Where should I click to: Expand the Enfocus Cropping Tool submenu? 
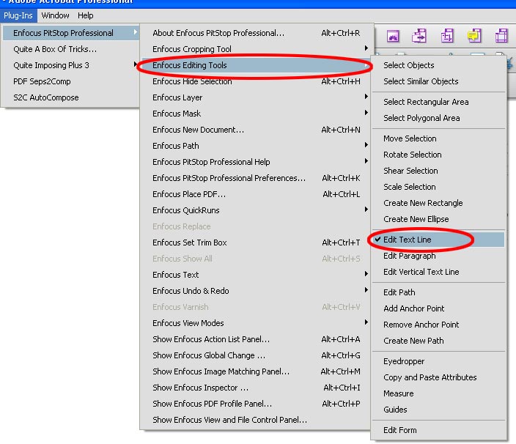point(366,48)
